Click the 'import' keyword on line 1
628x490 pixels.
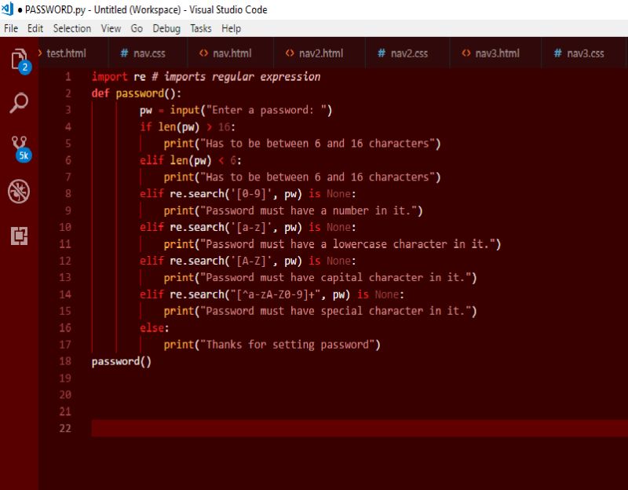click(x=109, y=76)
